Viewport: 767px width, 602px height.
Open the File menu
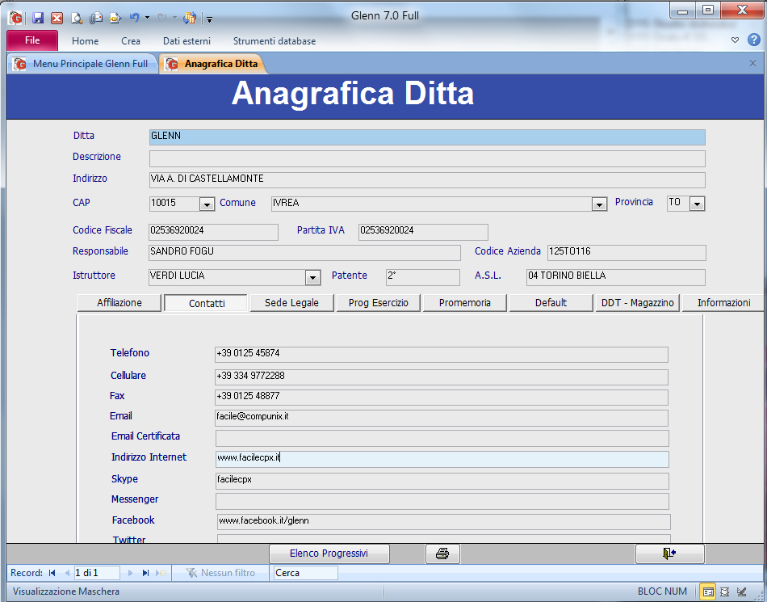point(32,40)
